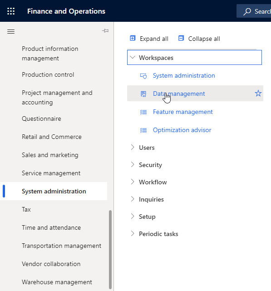Click the Expand all plus icon

pyautogui.click(x=133, y=38)
